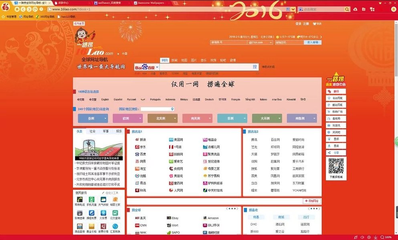
Task: Expand the 非洲 continent dropdown
Action: [232, 118]
